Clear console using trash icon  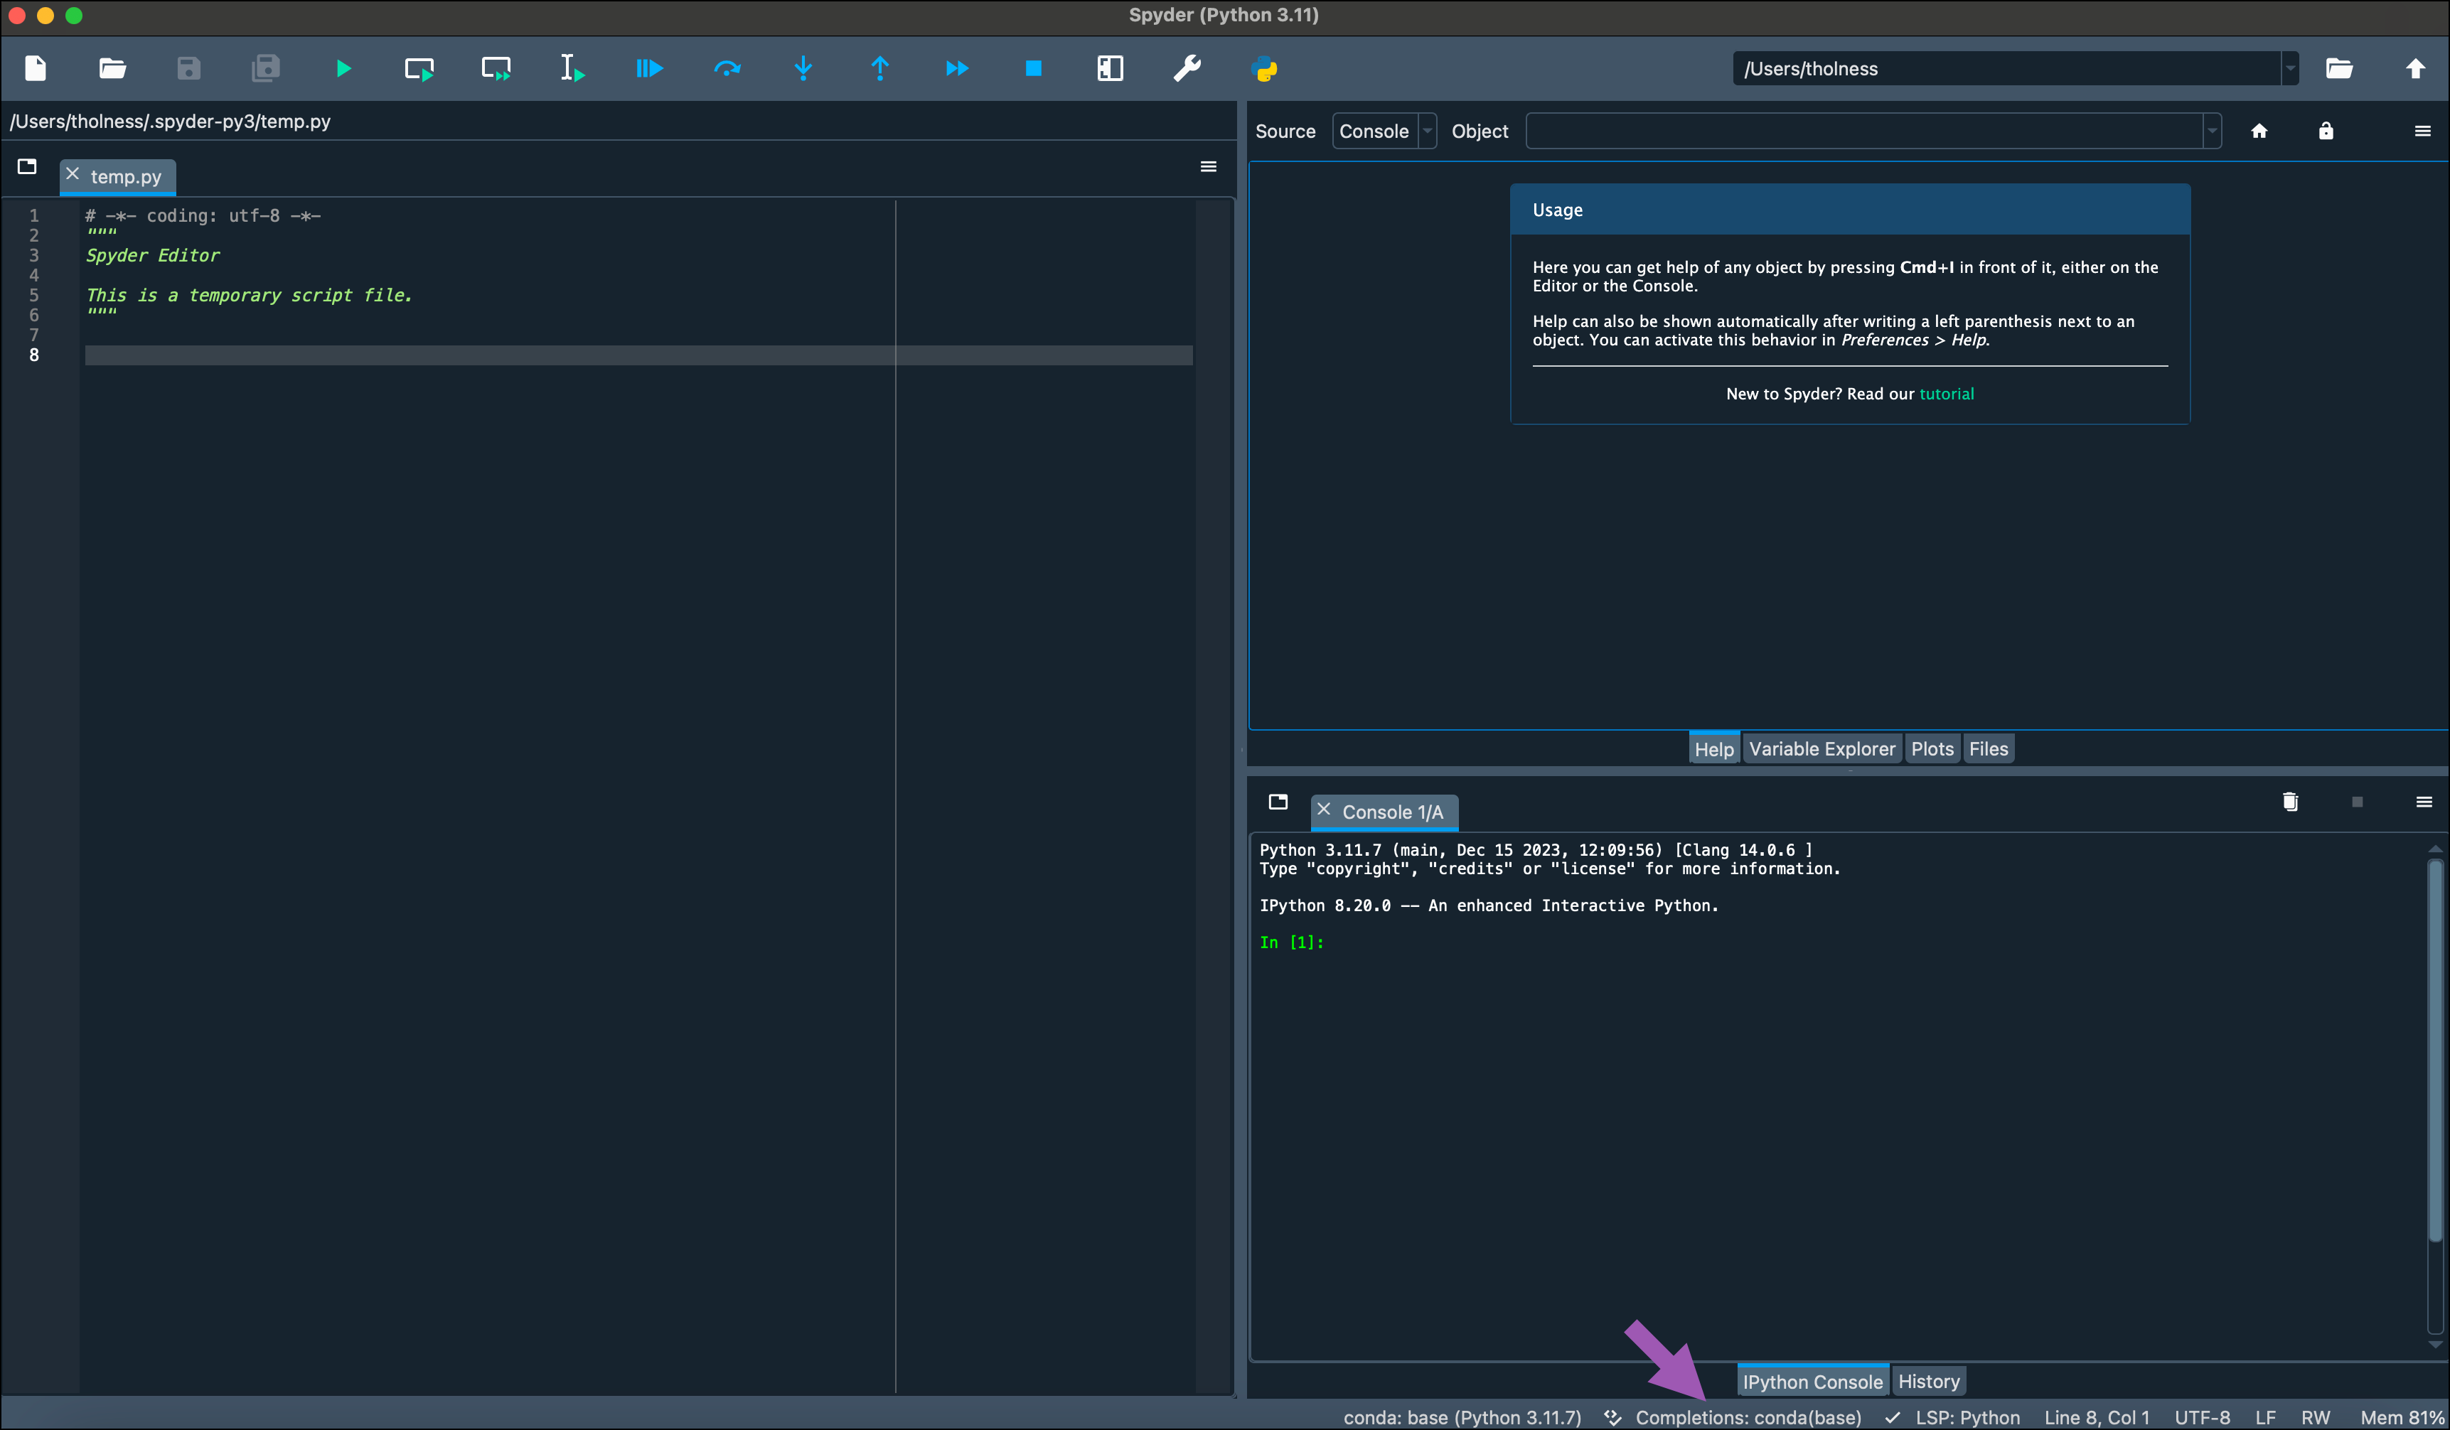coord(2289,802)
